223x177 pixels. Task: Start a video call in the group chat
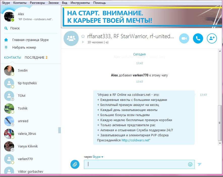pos(184,38)
